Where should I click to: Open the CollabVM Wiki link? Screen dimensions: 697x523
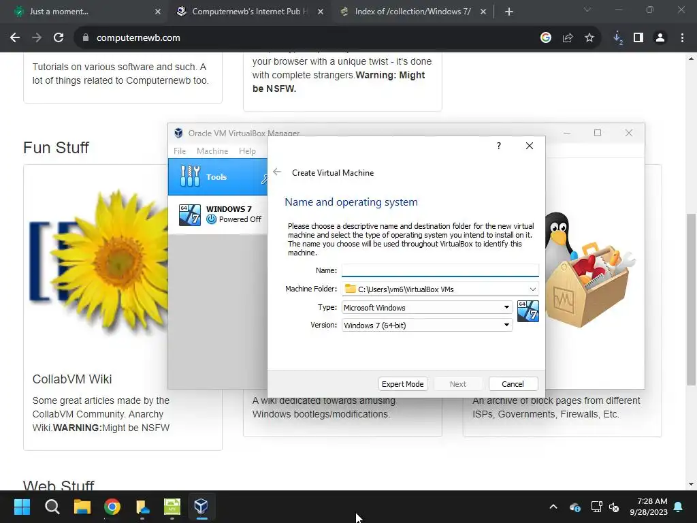(72, 379)
